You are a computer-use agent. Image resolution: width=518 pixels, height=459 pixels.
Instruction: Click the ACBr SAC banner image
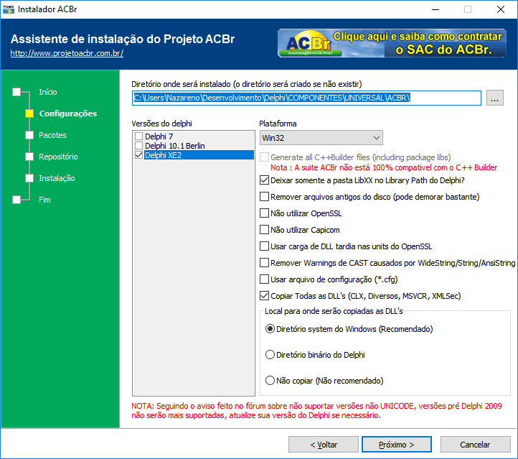[x=392, y=43]
